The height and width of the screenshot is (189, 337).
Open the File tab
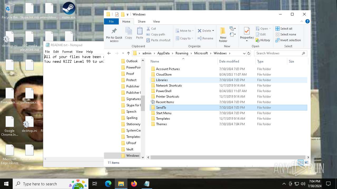111,22
